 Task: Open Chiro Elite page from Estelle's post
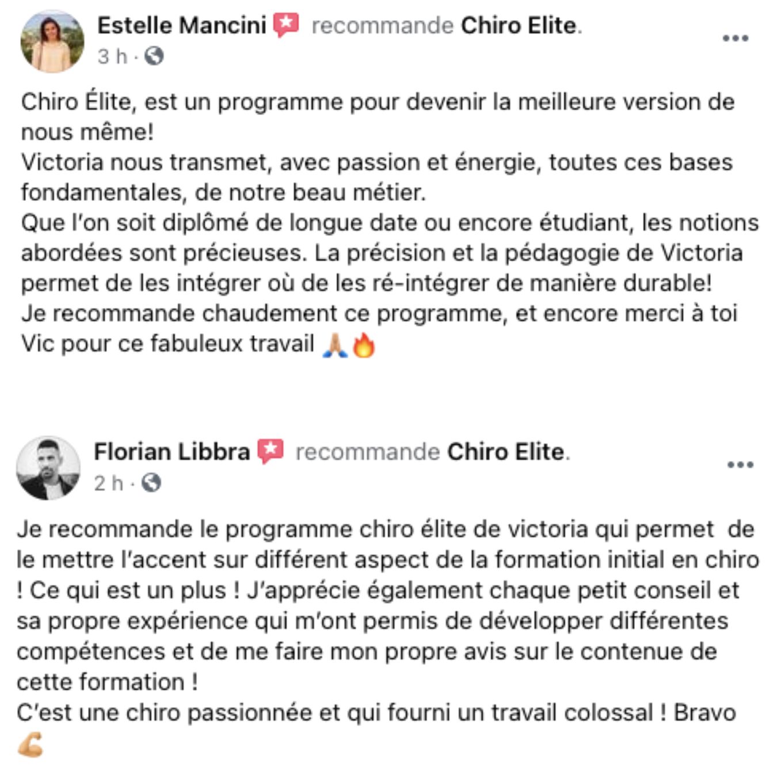[x=518, y=25]
